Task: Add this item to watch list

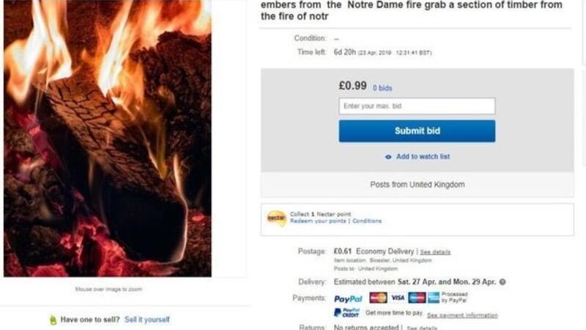Action: [x=423, y=156]
